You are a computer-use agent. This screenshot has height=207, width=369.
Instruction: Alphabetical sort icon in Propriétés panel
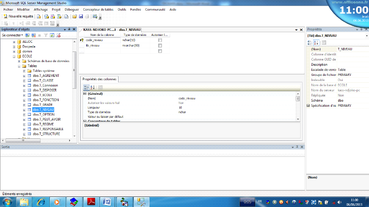[316, 43]
